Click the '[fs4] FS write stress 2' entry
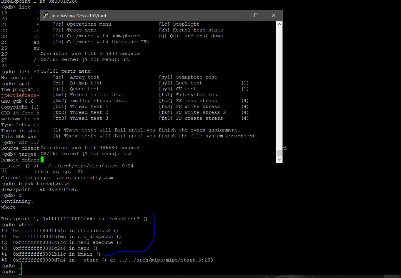Image resolution: width=401 pixels, height=278 pixels. [192, 112]
